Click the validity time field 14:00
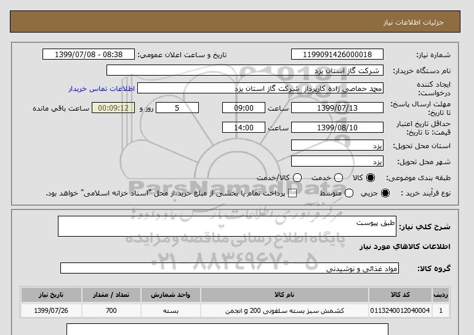 point(244,127)
